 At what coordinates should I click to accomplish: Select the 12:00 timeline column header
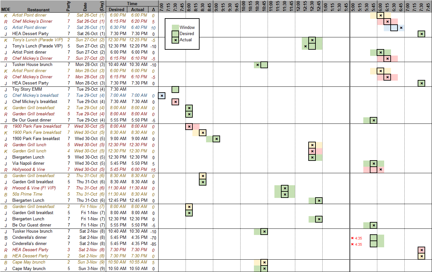click(299, 6)
